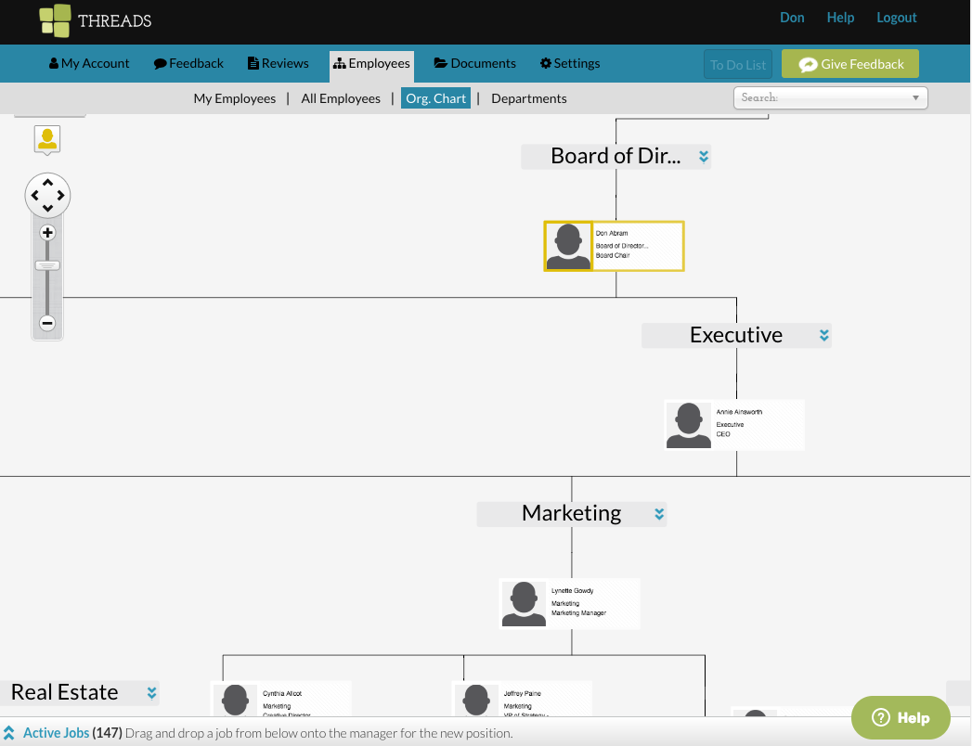Click the Give Feedback button
972x746 pixels.
click(x=849, y=63)
